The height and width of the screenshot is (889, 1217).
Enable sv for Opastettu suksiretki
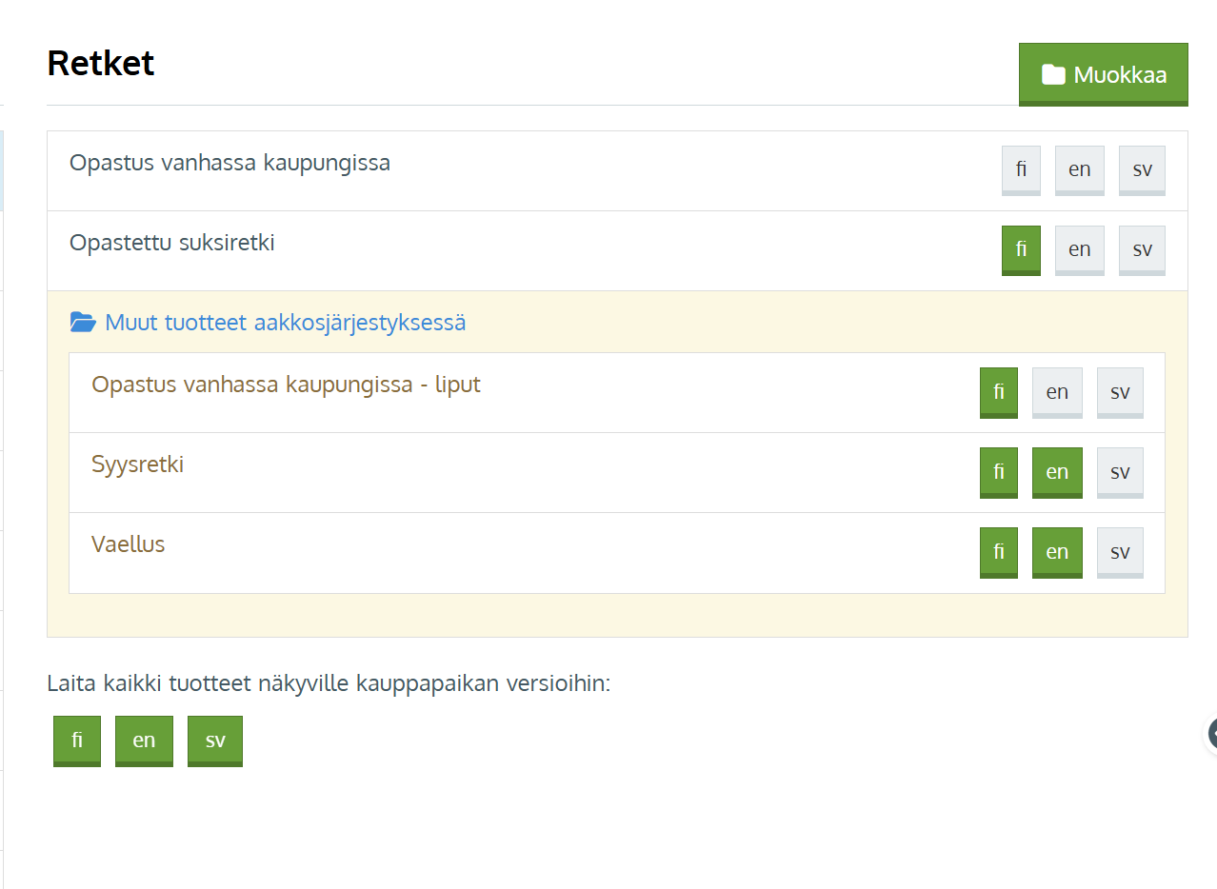coord(1141,249)
